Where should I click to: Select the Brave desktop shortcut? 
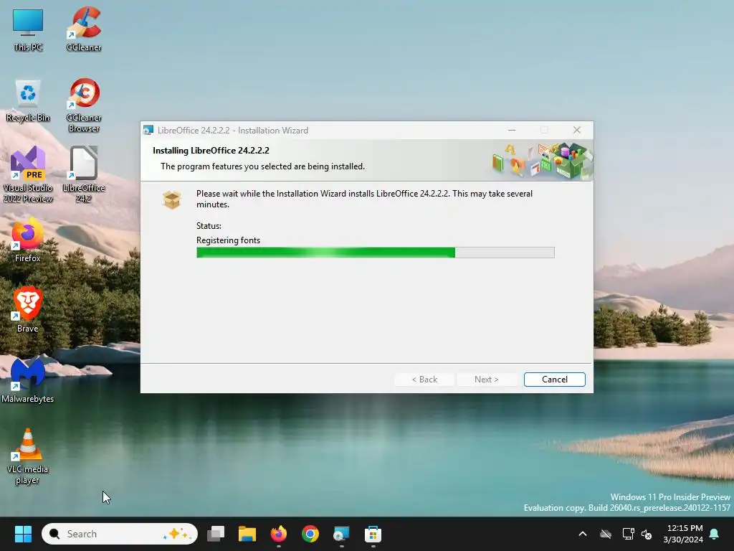coord(28,309)
